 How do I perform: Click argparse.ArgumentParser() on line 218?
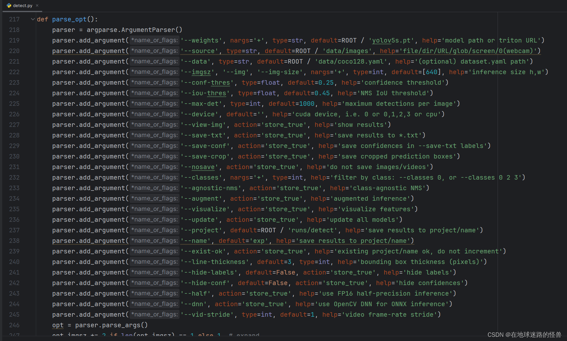(x=134, y=30)
